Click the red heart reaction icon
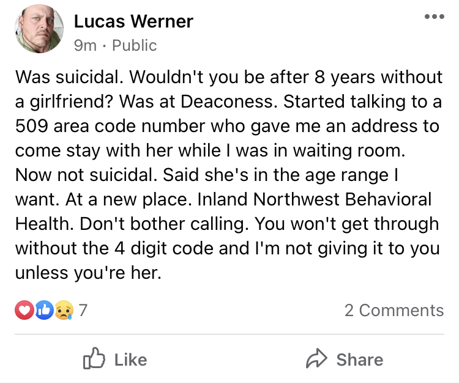This screenshot has width=459, height=384. tap(24, 310)
